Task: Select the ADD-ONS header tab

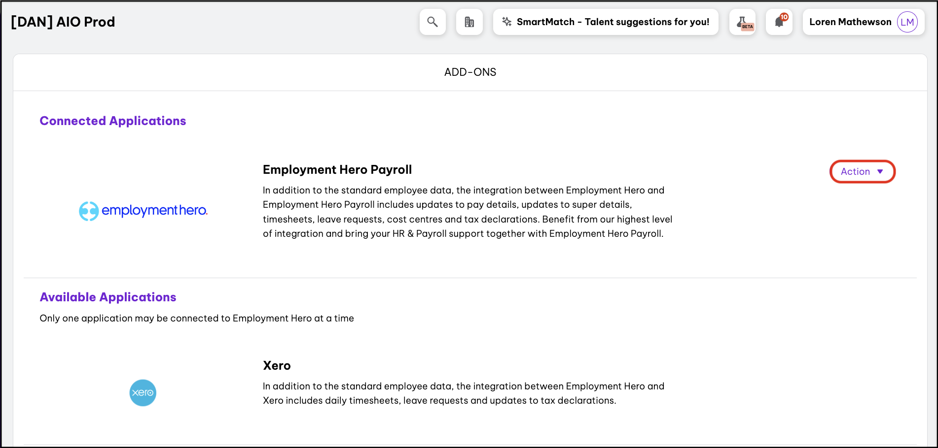Action: pos(470,72)
